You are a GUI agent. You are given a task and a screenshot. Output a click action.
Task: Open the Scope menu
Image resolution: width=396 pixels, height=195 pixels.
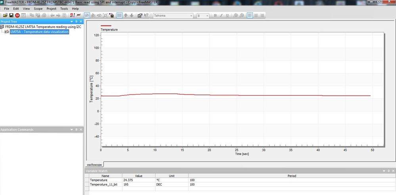click(38, 9)
